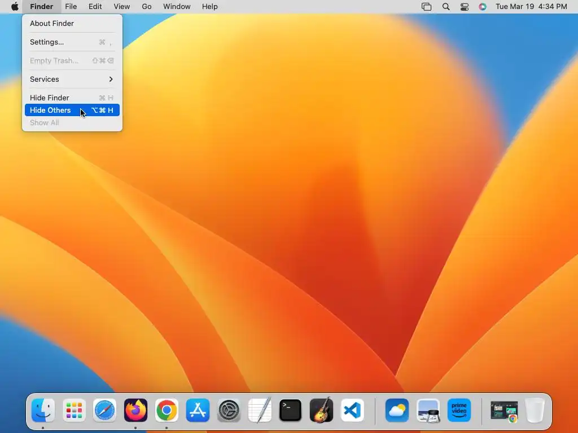
Task: Open the Edit menu
Action: coord(95,7)
